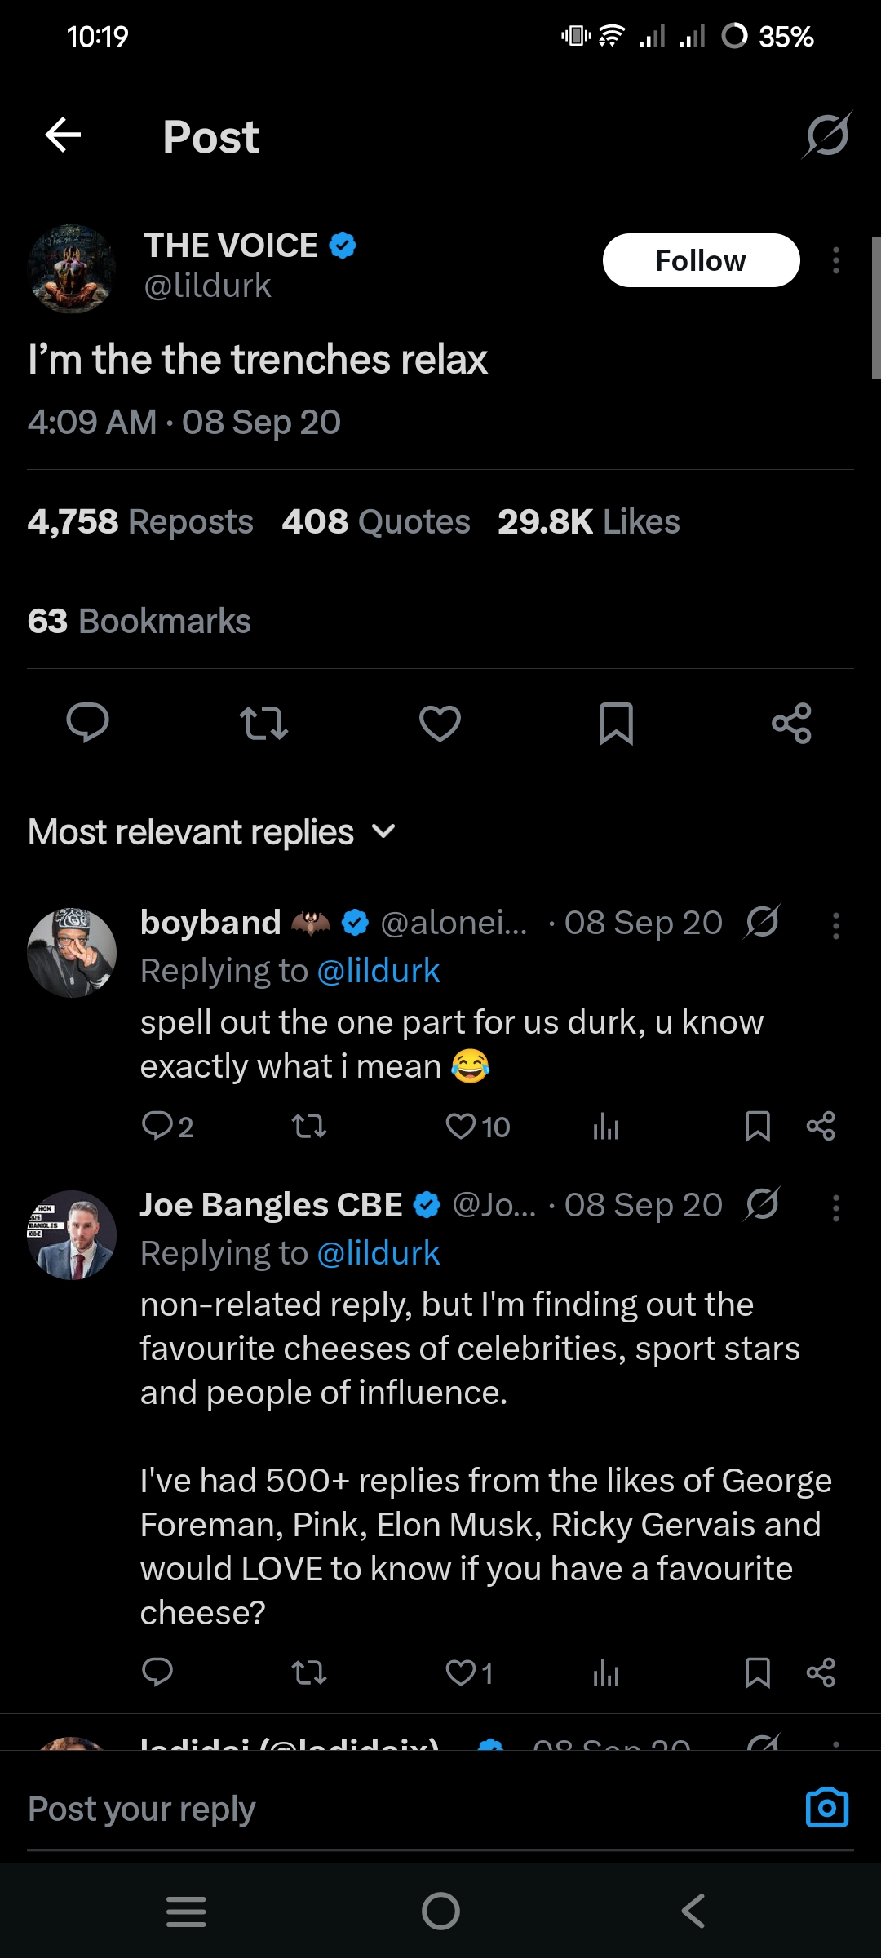881x1958 pixels.
Task: View analytics for boyband's reply
Action: click(x=606, y=1127)
